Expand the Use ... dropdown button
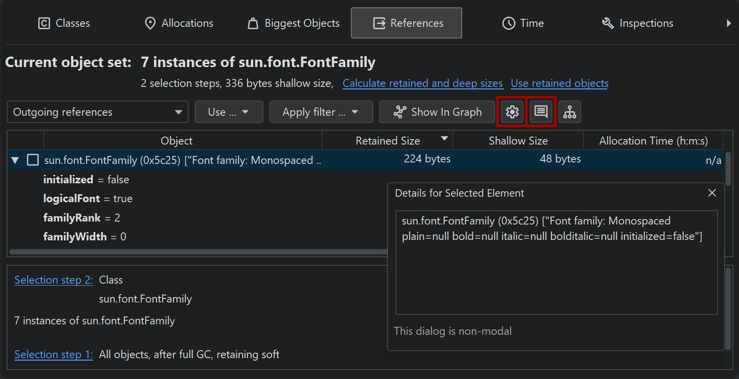 [229, 112]
